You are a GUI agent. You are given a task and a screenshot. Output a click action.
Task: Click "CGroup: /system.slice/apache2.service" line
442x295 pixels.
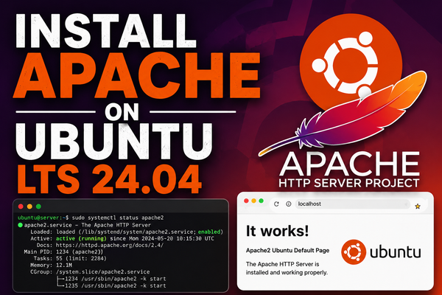[90, 272]
